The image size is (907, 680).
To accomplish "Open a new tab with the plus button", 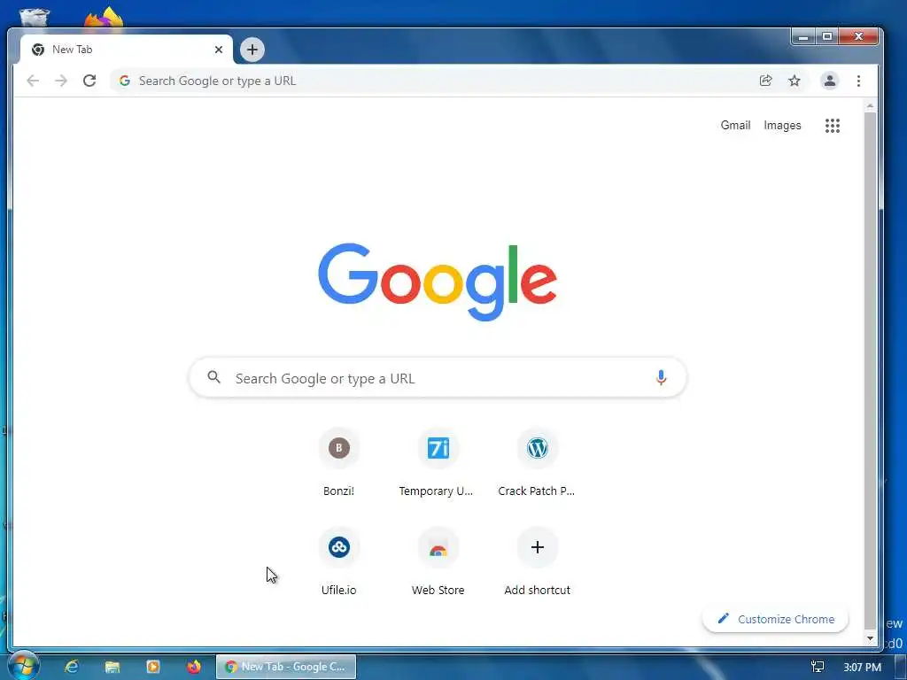I will click(x=252, y=50).
